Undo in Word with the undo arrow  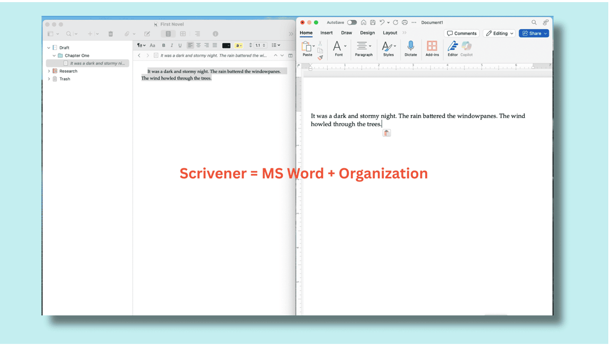382,23
